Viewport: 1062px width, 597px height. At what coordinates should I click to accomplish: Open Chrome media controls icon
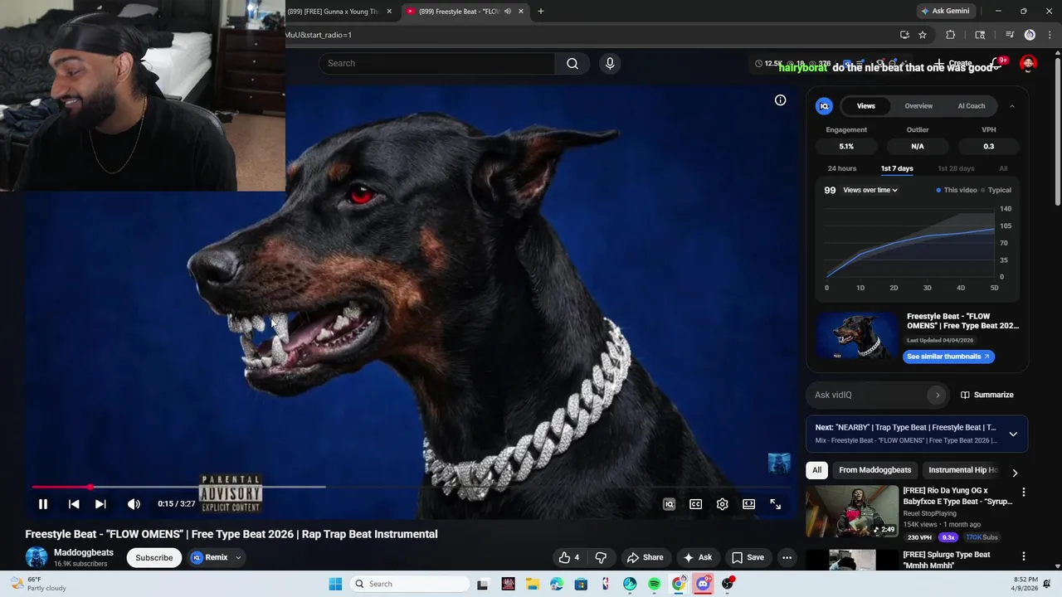(1010, 35)
